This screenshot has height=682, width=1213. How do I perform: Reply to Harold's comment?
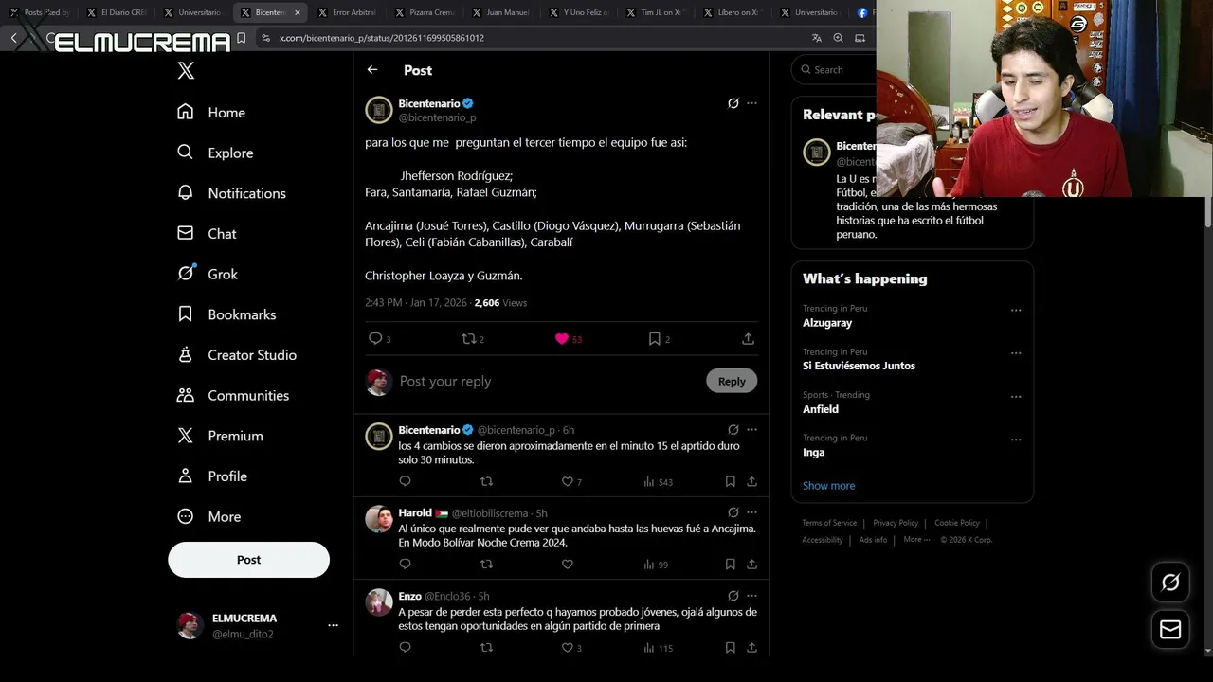405,565
